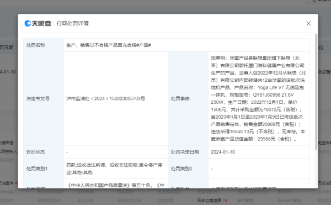Open 历史立案信息 15 in background page
331x205 pixels.
click(212, 201)
